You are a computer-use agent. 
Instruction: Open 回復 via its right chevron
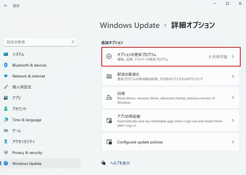(233, 97)
